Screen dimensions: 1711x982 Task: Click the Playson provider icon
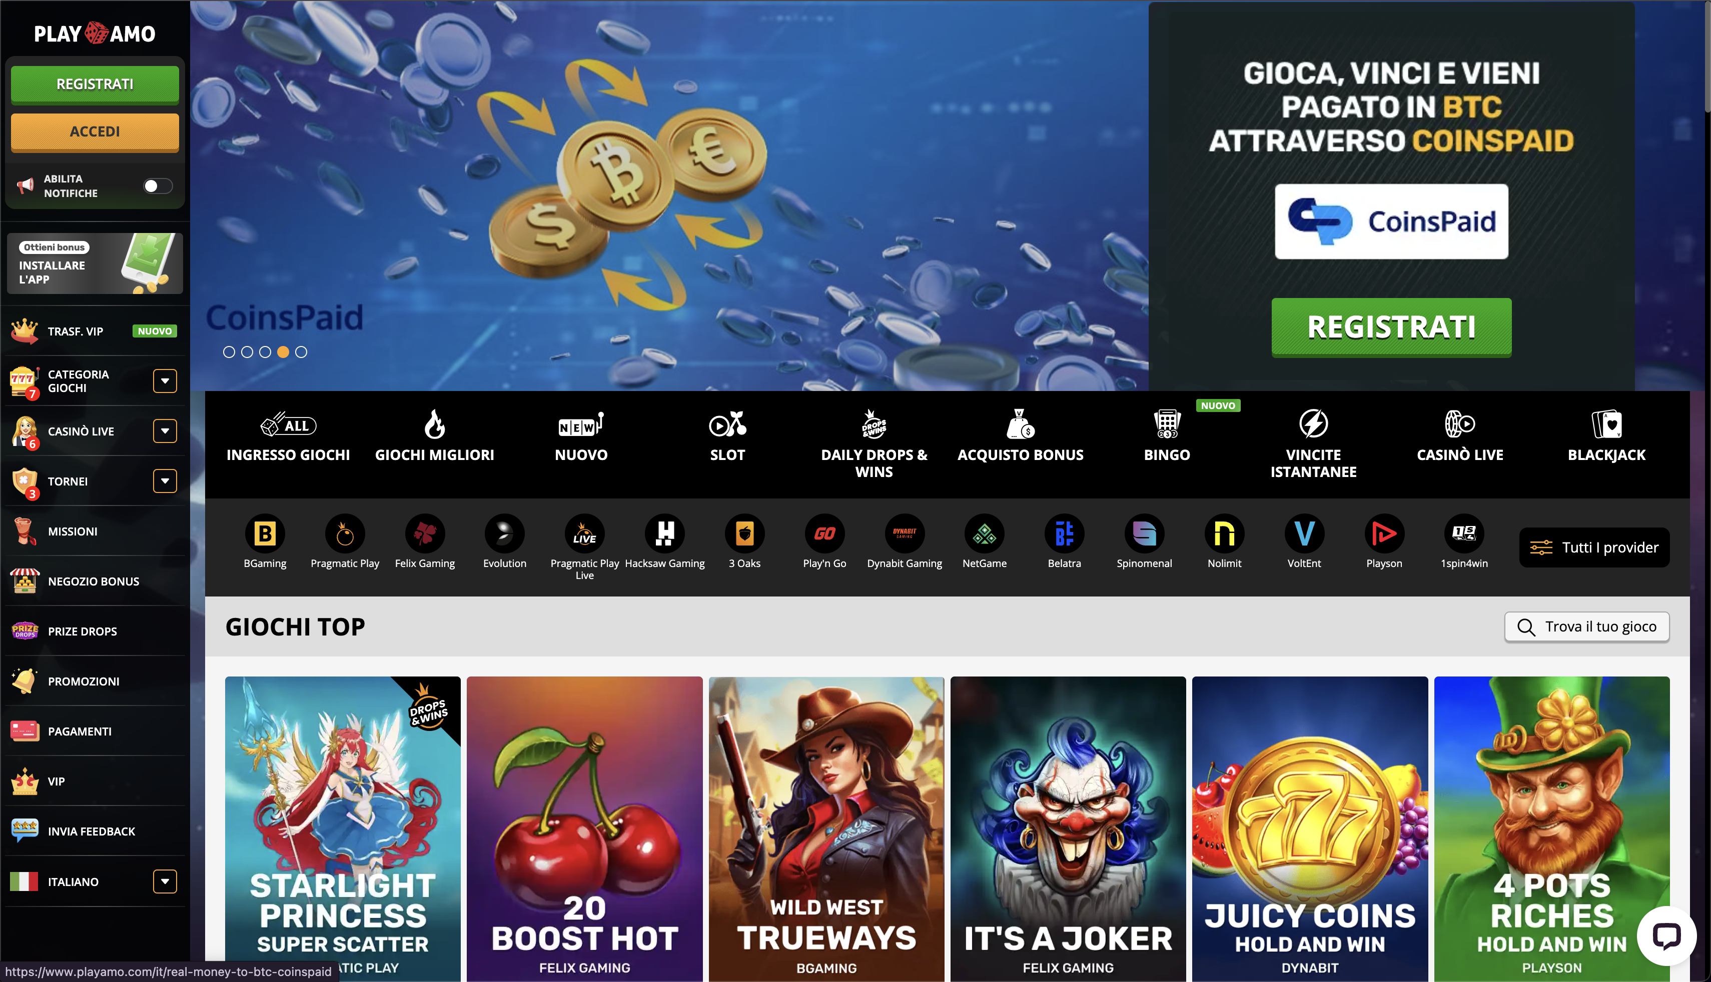[x=1384, y=533]
